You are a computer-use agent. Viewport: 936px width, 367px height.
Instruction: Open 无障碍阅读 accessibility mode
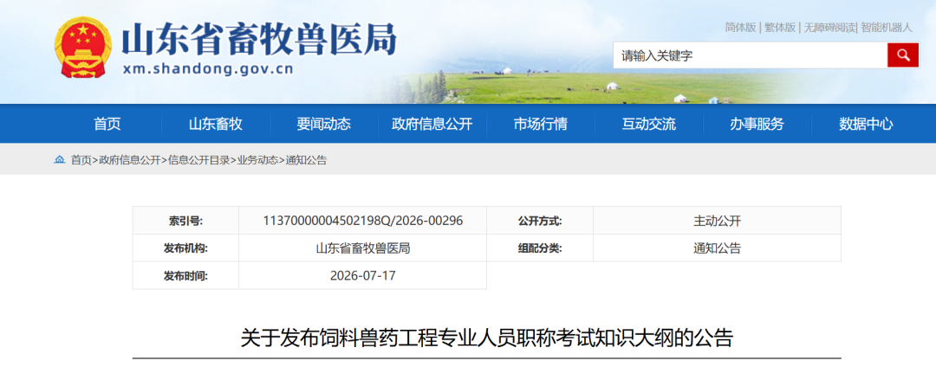(829, 28)
